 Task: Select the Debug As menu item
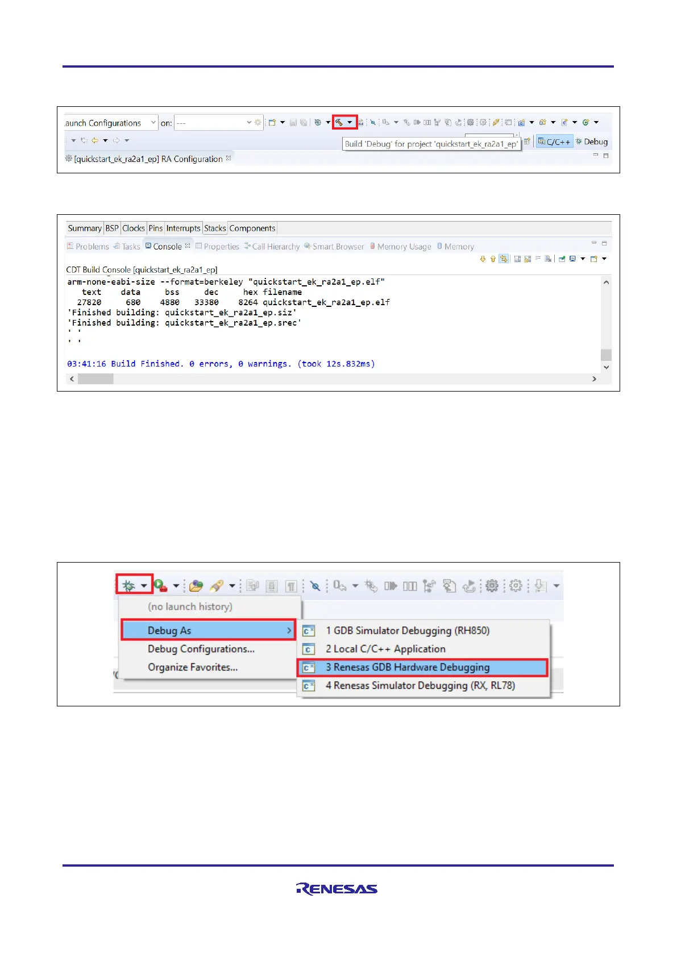click(x=209, y=630)
